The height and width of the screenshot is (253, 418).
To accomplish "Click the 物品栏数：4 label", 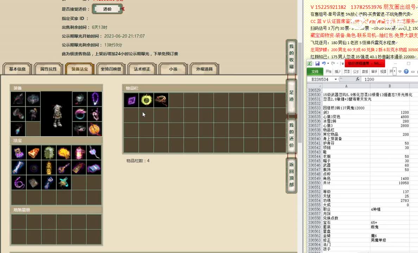I will pyautogui.click(x=138, y=161).
